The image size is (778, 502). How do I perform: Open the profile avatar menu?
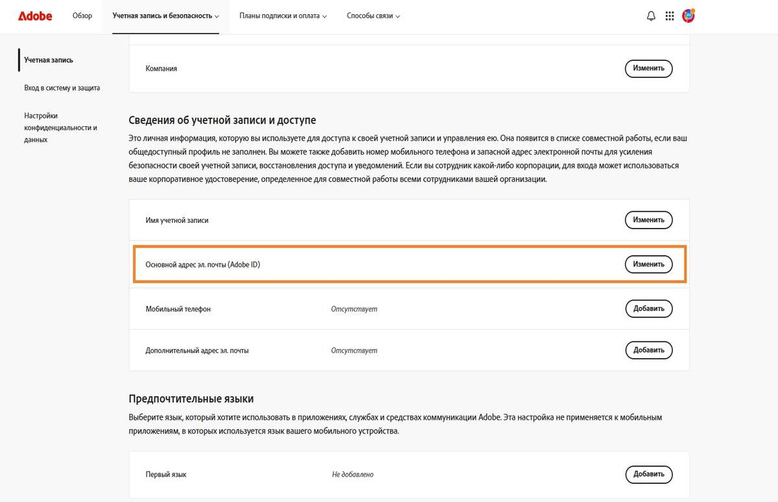(x=689, y=16)
